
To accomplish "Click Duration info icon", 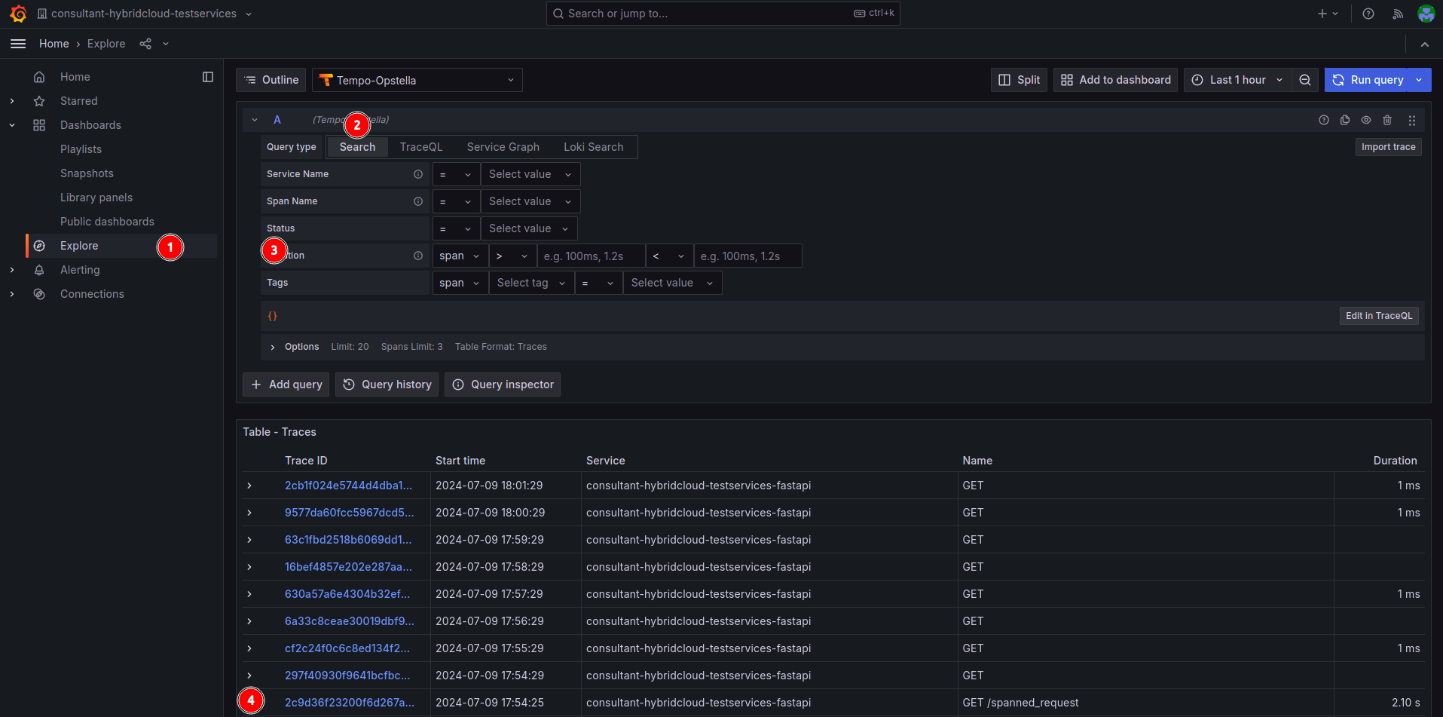I will [418, 256].
